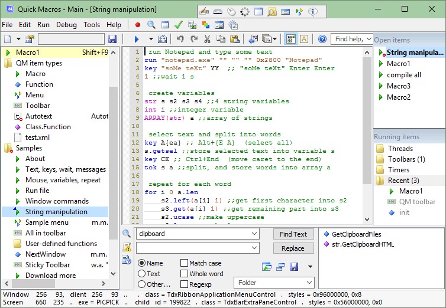Click the Undo arrow icon
The image size is (446, 308).
point(180,39)
